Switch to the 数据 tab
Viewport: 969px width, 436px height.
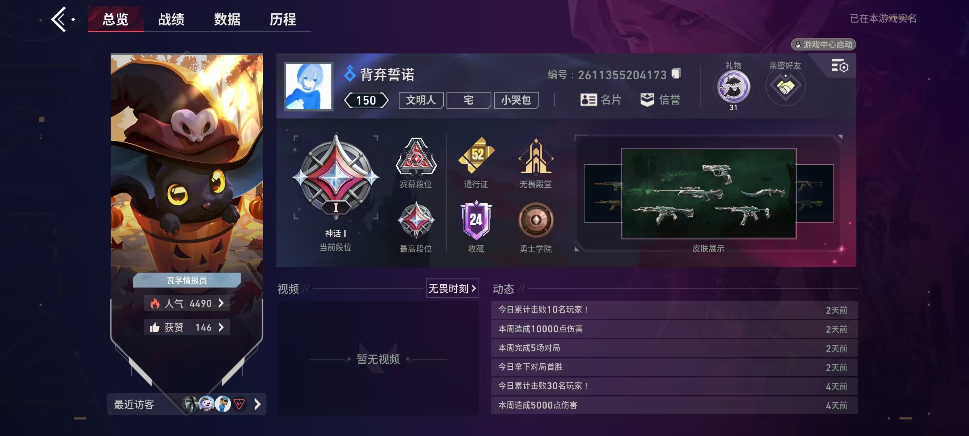pyautogui.click(x=227, y=19)
